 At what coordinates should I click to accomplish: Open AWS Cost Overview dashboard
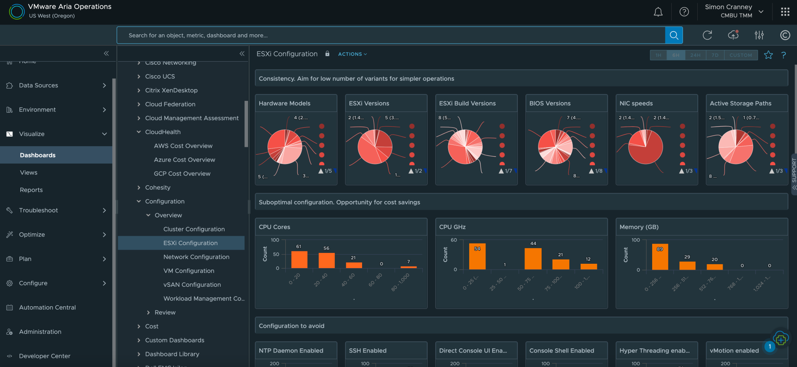pyautogui.click(x=183, y=146)
